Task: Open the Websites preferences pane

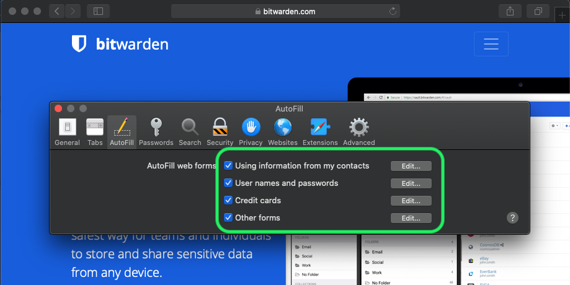Action: coord(283,131)
